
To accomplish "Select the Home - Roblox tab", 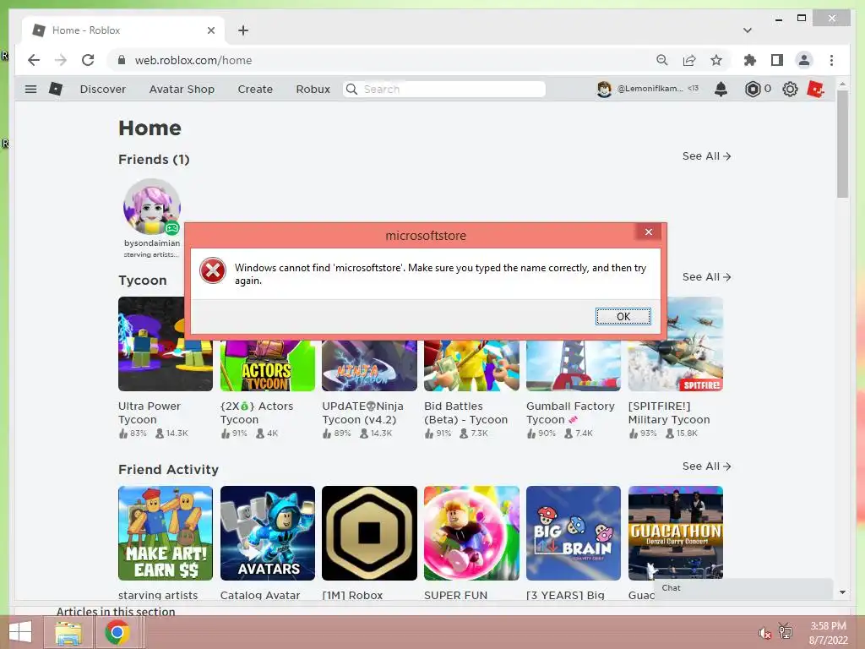I will [123, 30].
